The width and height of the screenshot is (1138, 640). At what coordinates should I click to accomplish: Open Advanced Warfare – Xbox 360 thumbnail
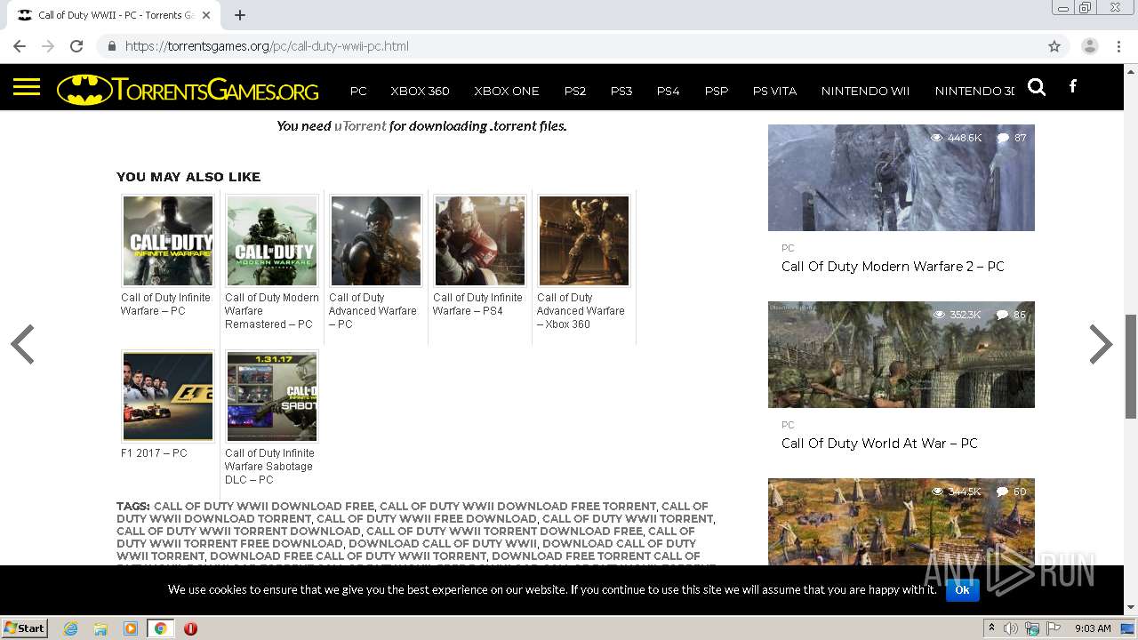click(x=584, y=241)
